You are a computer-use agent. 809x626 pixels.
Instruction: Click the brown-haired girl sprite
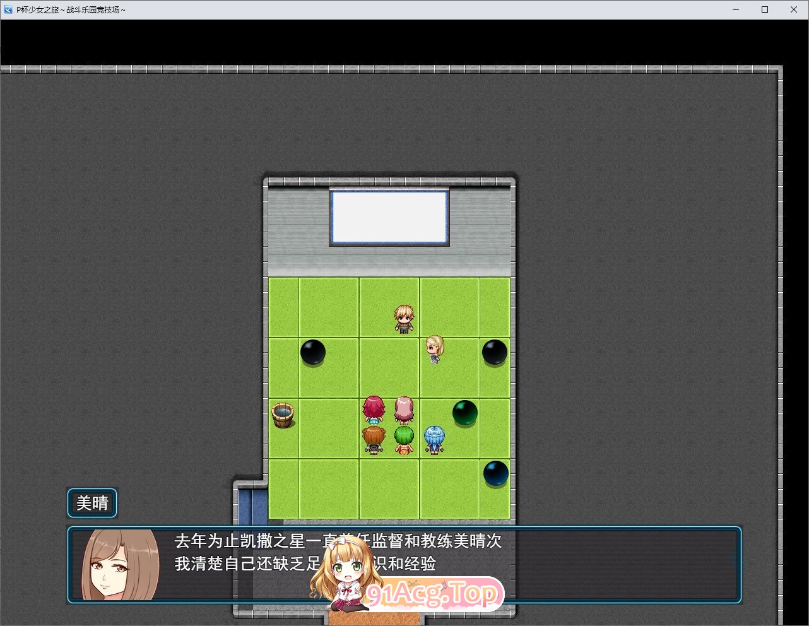[x=374, y=440]
